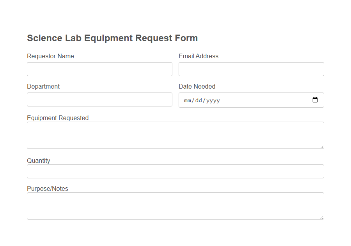The image size is (351, 246).
Task: Click the Purpose/Notes label
Action: [47, 188]
